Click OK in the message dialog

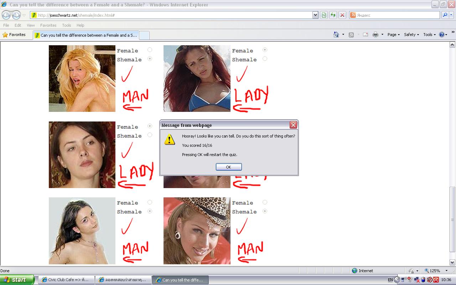pyautogui.click(x=229, y=167)
